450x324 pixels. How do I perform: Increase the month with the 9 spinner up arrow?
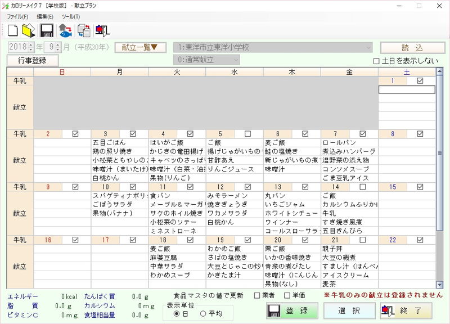(58, 45)
